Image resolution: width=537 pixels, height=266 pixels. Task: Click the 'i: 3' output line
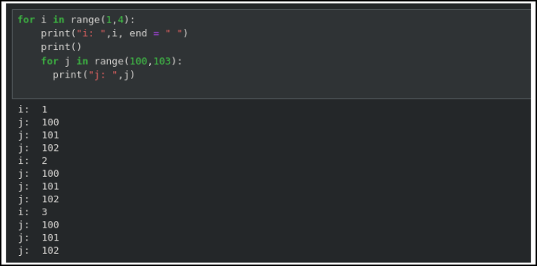coord(33,212)
